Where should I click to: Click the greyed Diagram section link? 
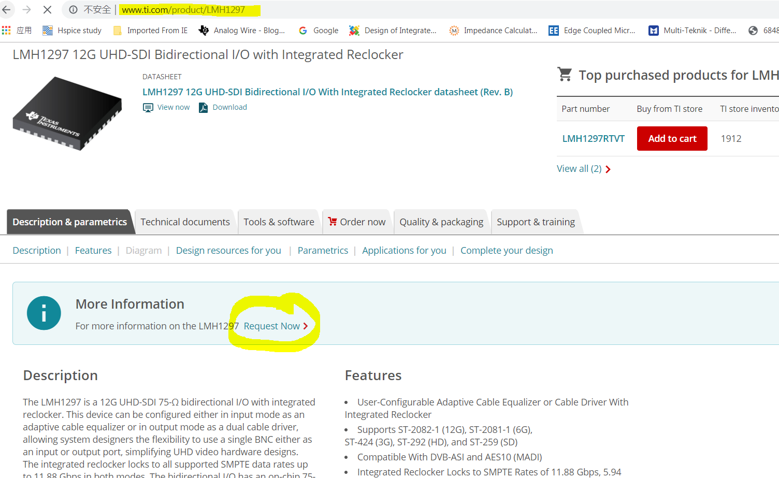pyautogui.click(x=143, y=250)
